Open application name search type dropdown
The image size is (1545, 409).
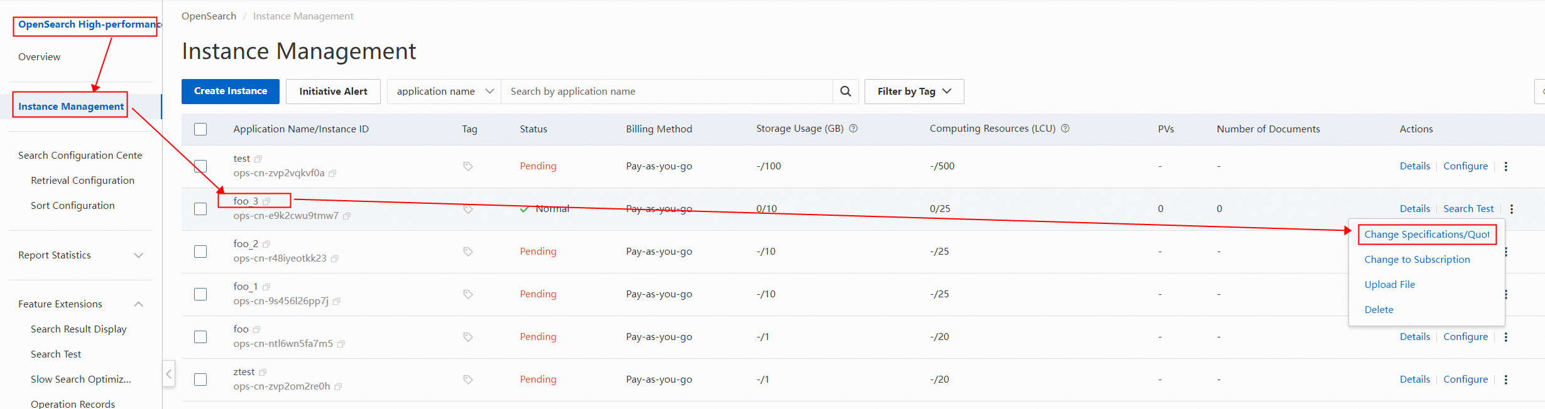point(444,92)
